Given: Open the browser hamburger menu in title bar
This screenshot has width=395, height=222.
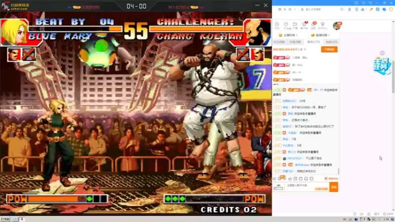Looking at the screenshot, I should pyautogui.click(x=363, y=3).
